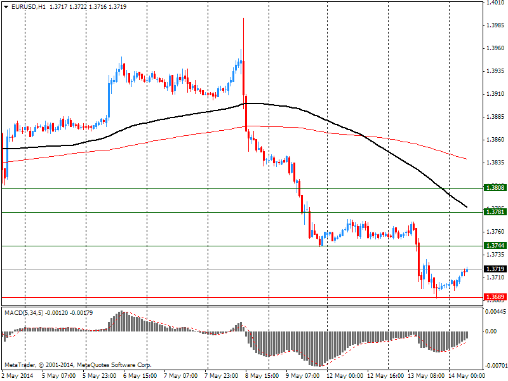508x381 pixels.
Task: Click the 6 May 15:00 time label
Action: tap(140, 376)
